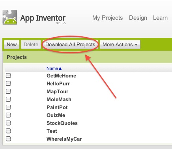Open the WhereIsMyCar project
The width and height of the screenshot is (172, 149).
64,139
